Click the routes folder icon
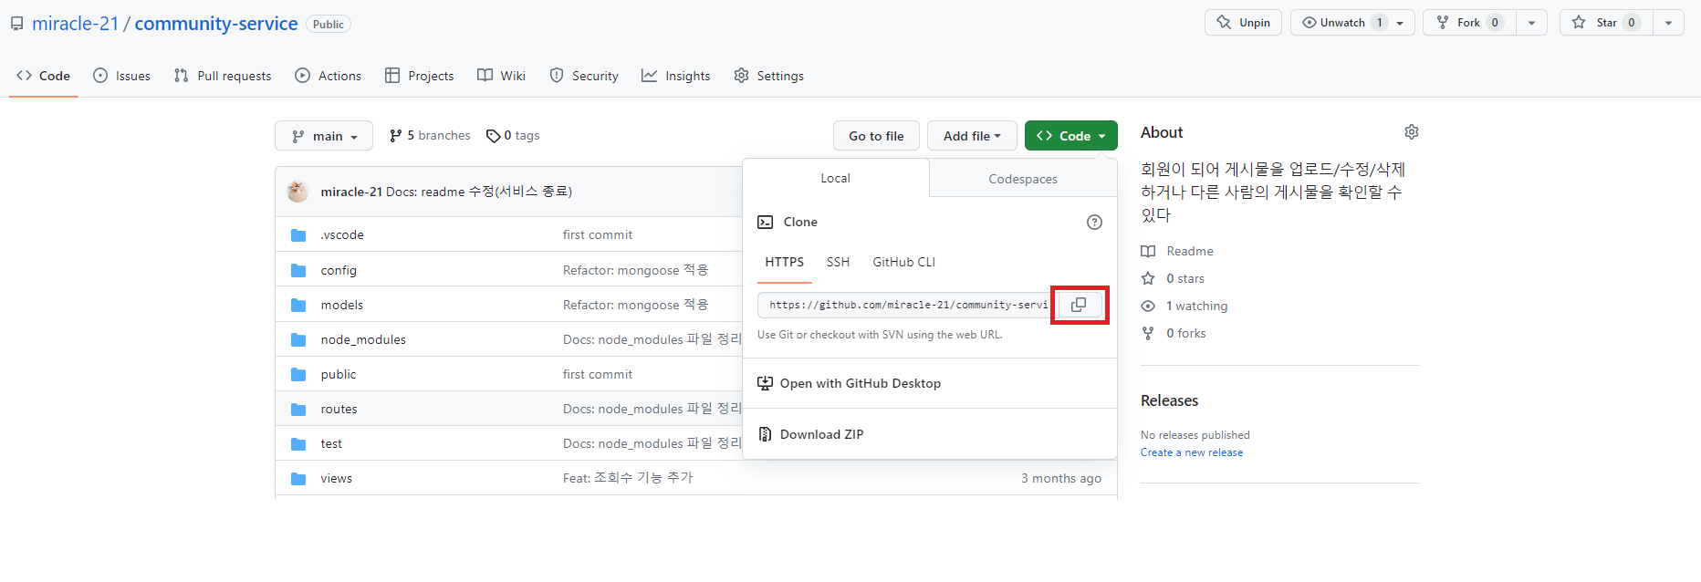 click(298, 409)
